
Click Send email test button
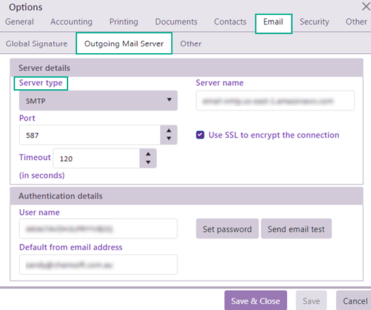tap(296, 229)
